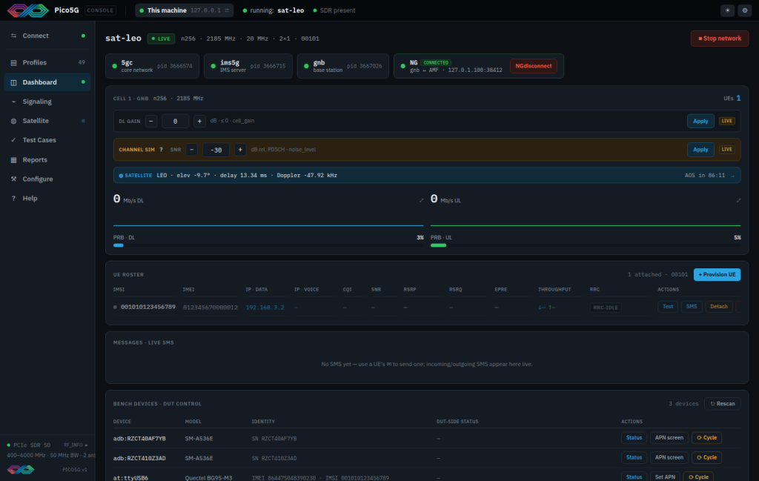This screenshot has height=481, width=759.
Task: Expand the Mb/s DL throughput chart
Action: pos(421,200)
